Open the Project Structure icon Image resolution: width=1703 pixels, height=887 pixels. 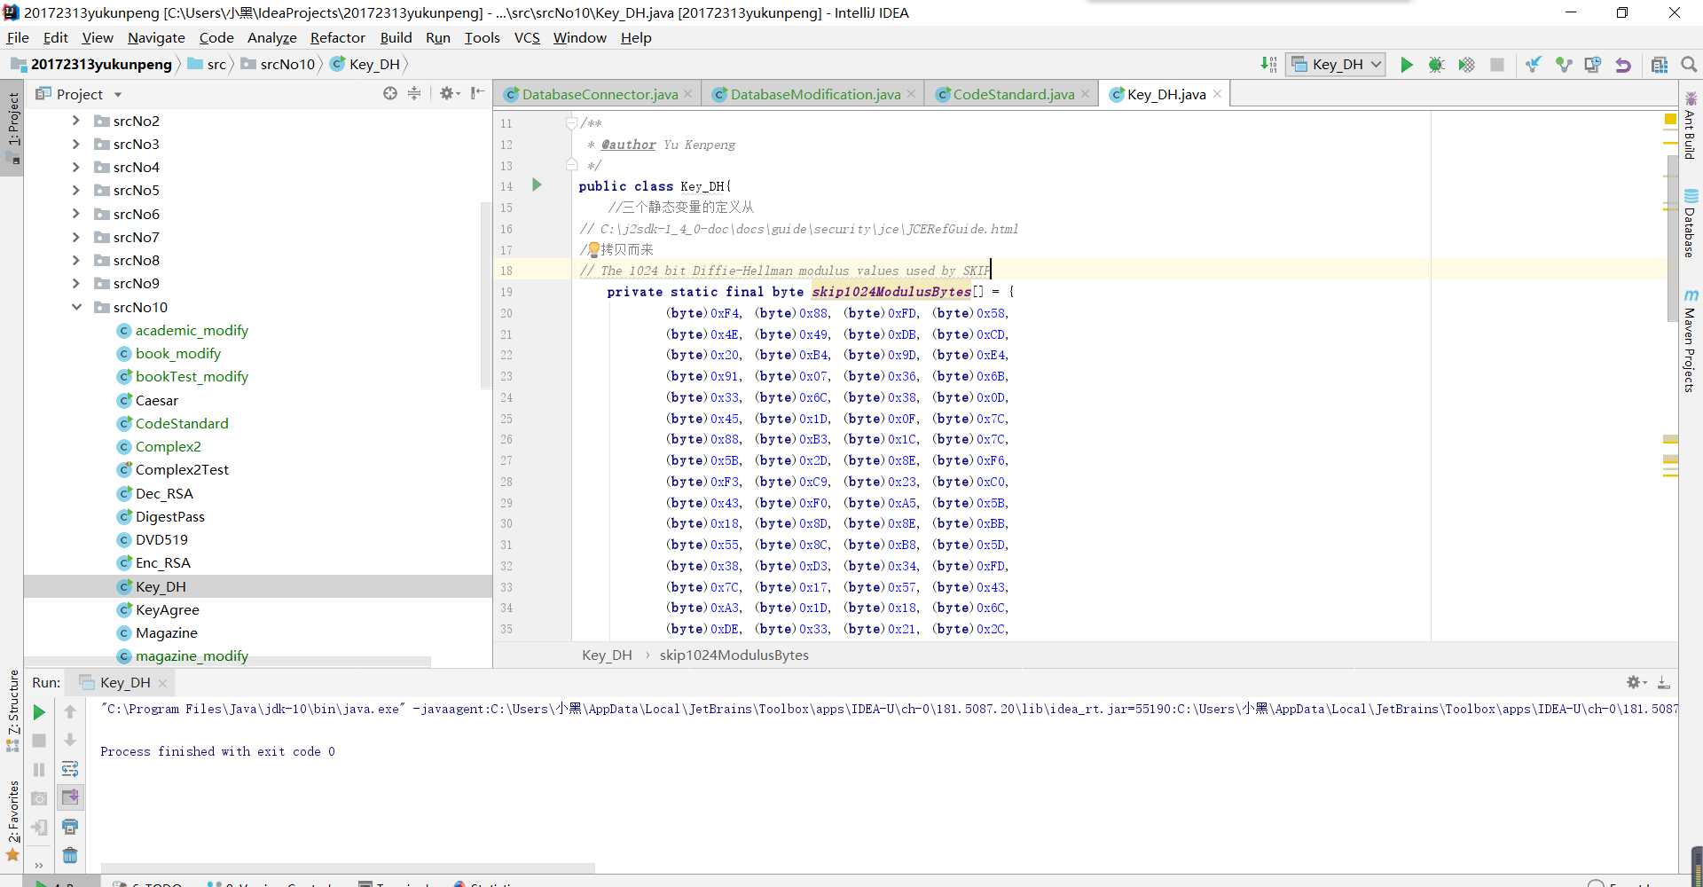[x=1660, y=65]
